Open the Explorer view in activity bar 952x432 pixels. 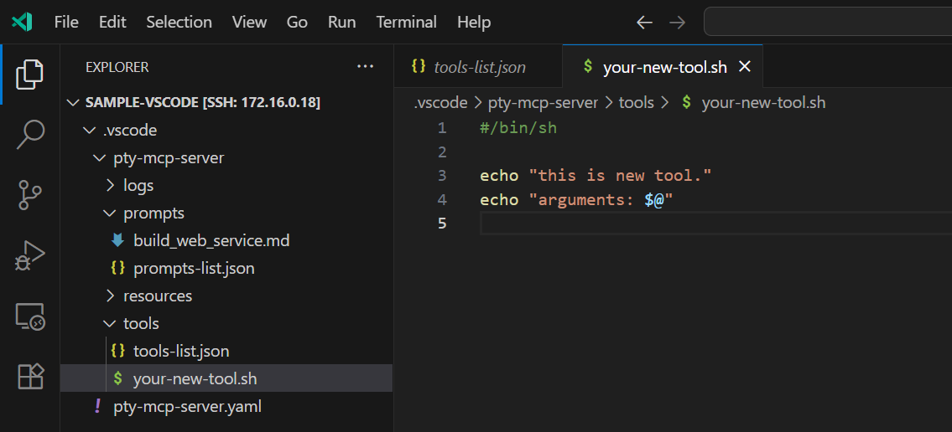[29, 75]
